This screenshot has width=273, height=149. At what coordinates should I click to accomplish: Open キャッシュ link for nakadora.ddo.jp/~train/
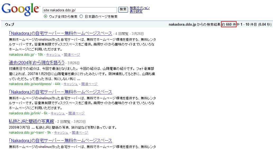click(x=61, y=133)
